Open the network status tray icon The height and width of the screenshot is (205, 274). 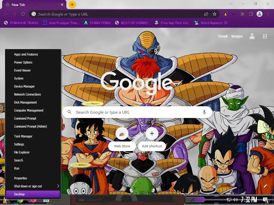[229, 200]
